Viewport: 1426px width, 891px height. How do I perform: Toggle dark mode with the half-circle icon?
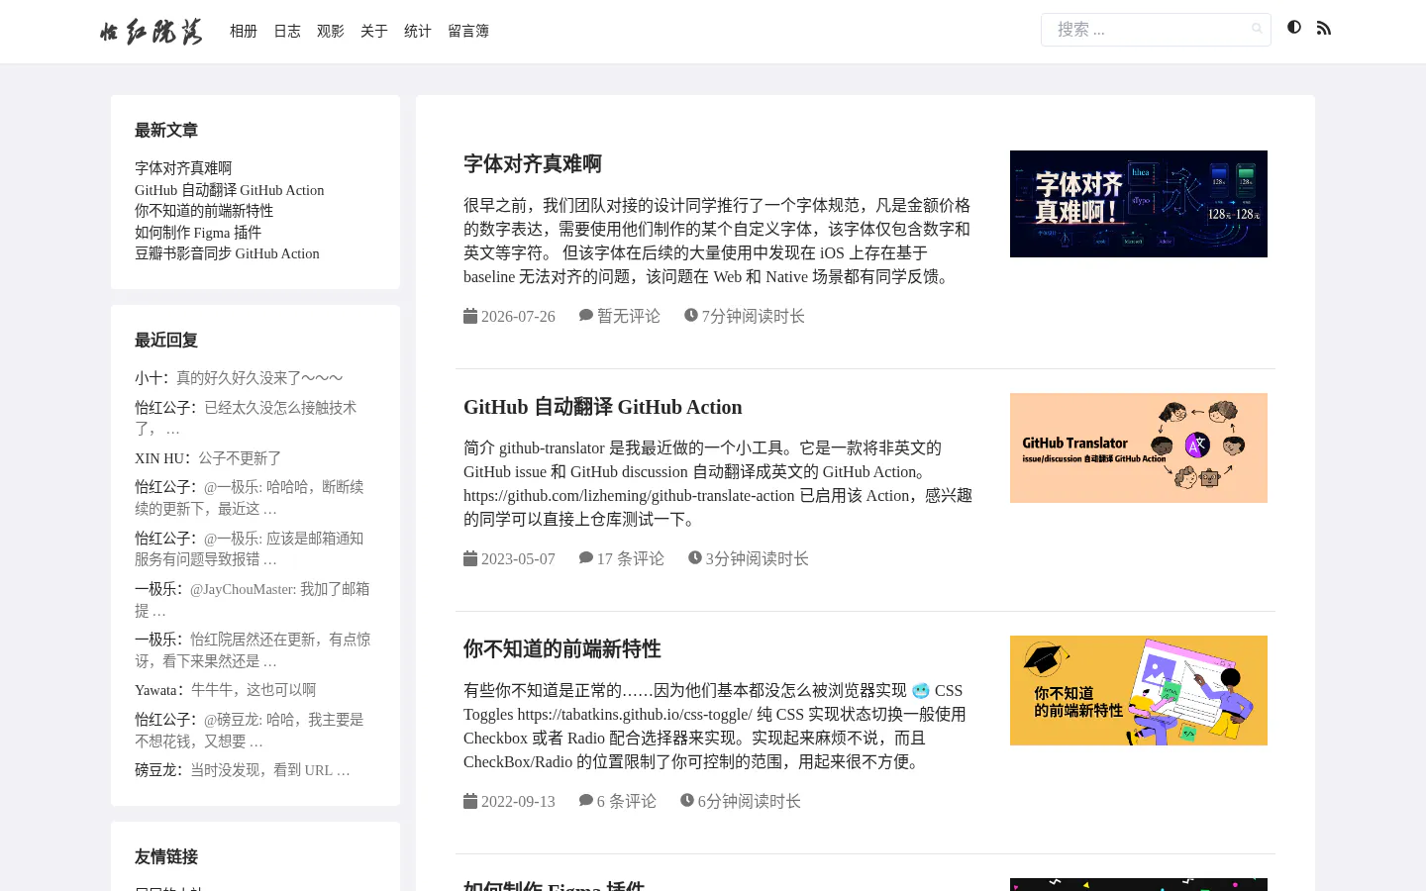[x=1294, y=28]
